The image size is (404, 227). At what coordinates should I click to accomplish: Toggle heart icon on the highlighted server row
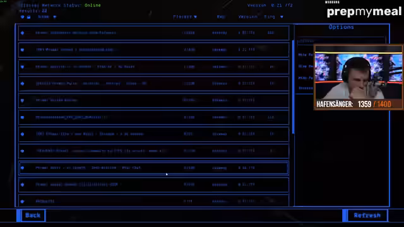click(23, 168)
